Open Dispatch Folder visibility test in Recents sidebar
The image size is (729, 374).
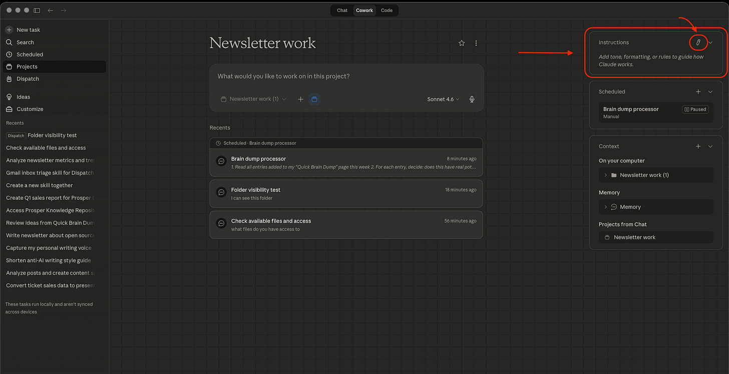[x=50, y=135]
